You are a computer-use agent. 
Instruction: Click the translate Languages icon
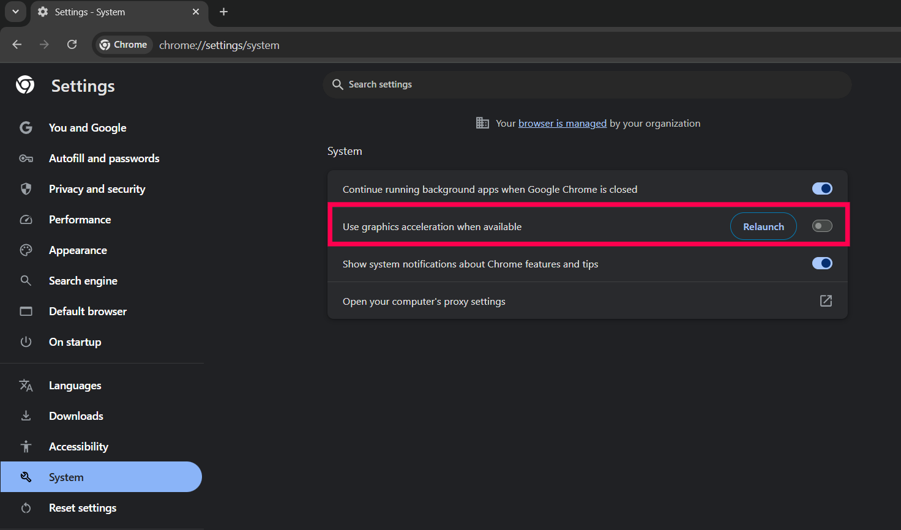pos(26,385)
